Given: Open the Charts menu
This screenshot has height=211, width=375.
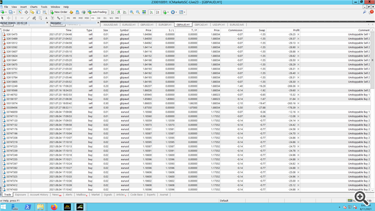Looking at the screenshot, I should point(33,7).
